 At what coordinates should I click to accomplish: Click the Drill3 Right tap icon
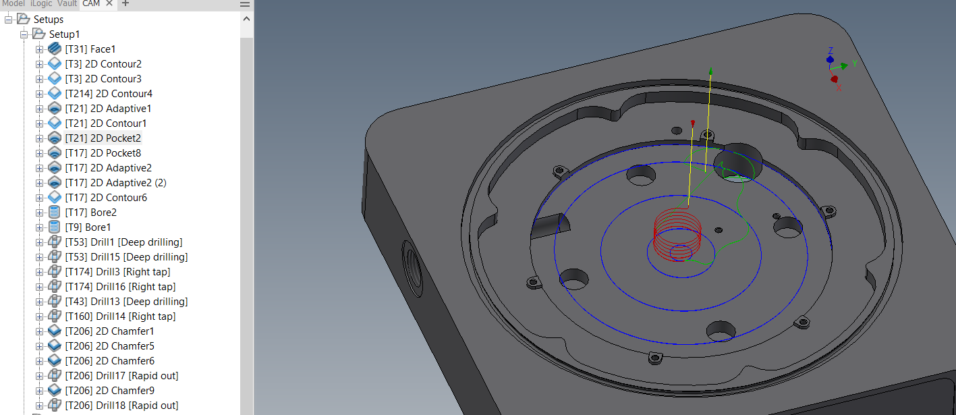[x=54, y=271]
